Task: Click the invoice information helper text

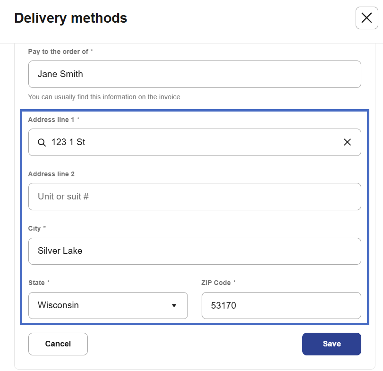Action: [104, 97]
